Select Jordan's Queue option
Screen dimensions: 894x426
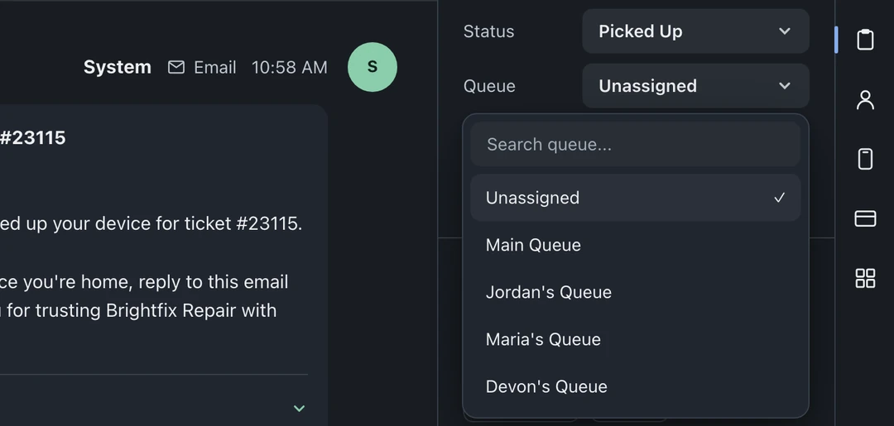tap(635, 292)
